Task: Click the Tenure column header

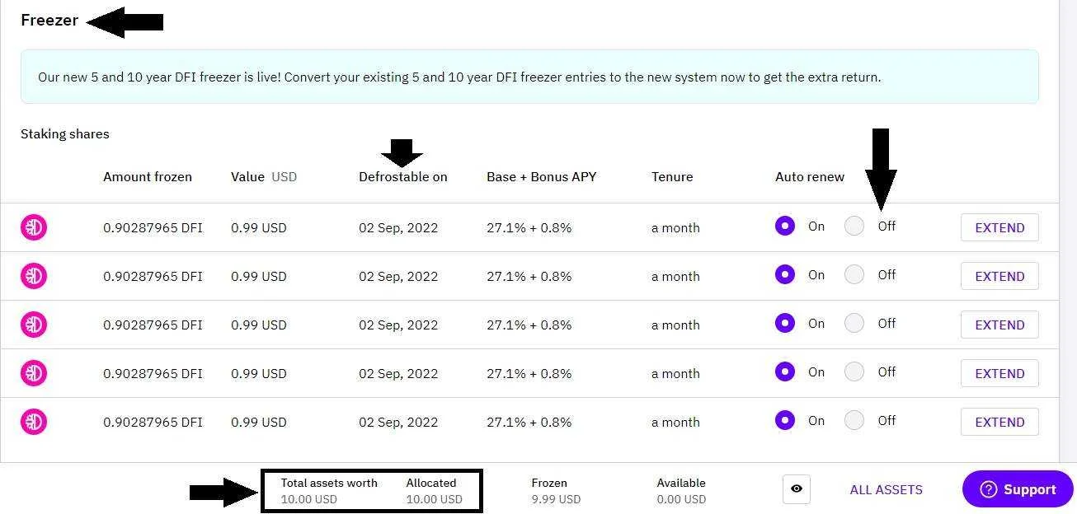Action: point(672,176)
